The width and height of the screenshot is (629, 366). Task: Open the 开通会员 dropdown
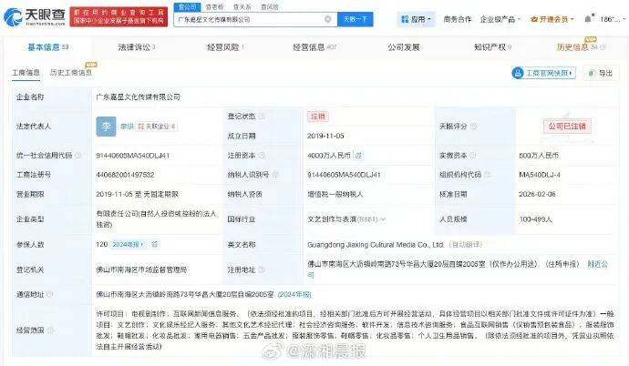point(552,19)
